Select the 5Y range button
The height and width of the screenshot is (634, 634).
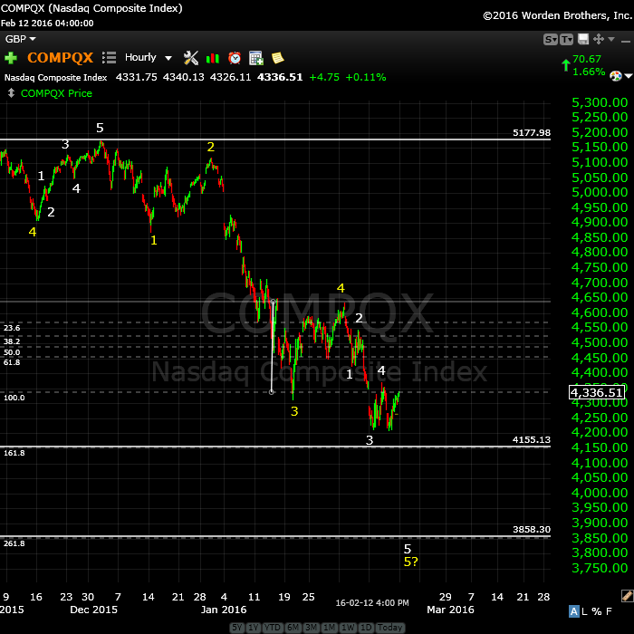(237, 627)
